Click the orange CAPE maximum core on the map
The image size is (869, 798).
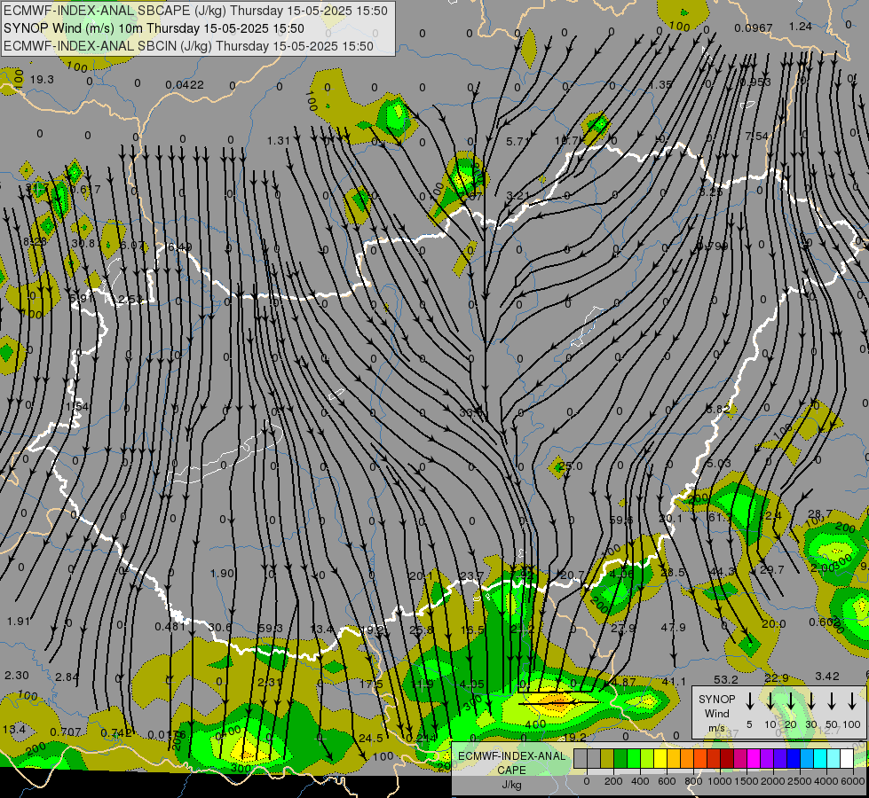(x=557, y=703)
